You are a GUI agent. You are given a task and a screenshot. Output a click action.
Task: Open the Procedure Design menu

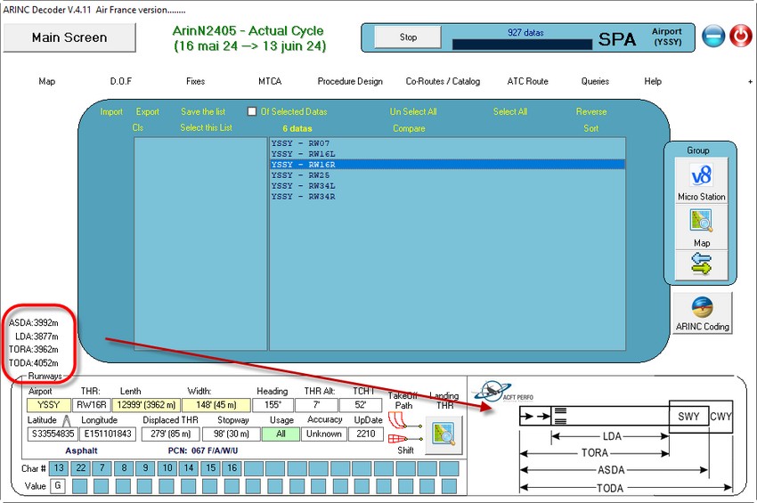point(350,81)
